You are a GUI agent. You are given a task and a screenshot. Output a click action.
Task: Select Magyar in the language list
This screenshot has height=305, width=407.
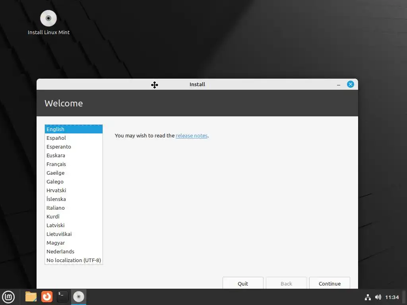tap(74, 243)
